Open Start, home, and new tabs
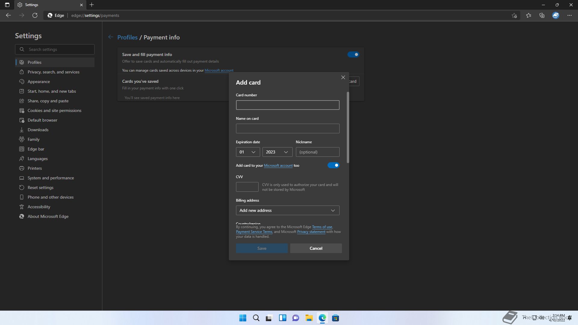 click(55, 91)
